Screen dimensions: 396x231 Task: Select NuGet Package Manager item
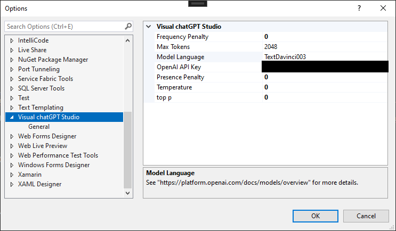click(53, 60)
